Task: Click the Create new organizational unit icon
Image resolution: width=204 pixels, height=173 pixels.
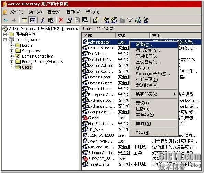Action: pyautogui.click(x=122, y=20)
